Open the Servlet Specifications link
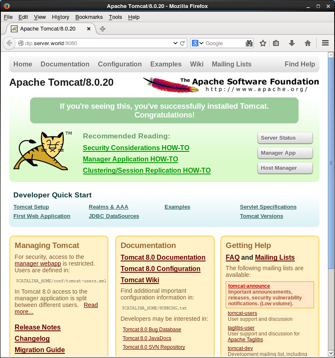 pyautogui.click(x=268, y=207)
